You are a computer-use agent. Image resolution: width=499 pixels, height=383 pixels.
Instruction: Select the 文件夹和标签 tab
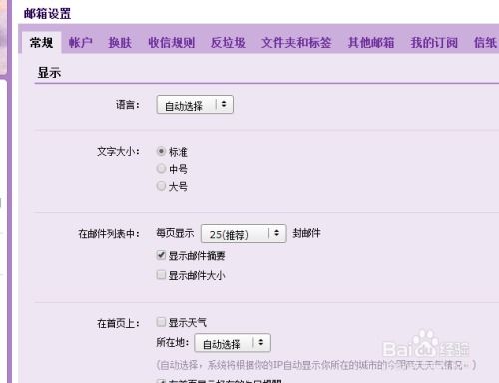click(x=296, y=43)
